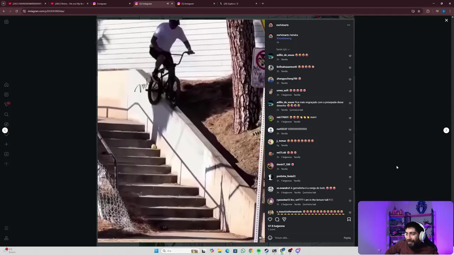Open a new browser tab

click(262, 4)
